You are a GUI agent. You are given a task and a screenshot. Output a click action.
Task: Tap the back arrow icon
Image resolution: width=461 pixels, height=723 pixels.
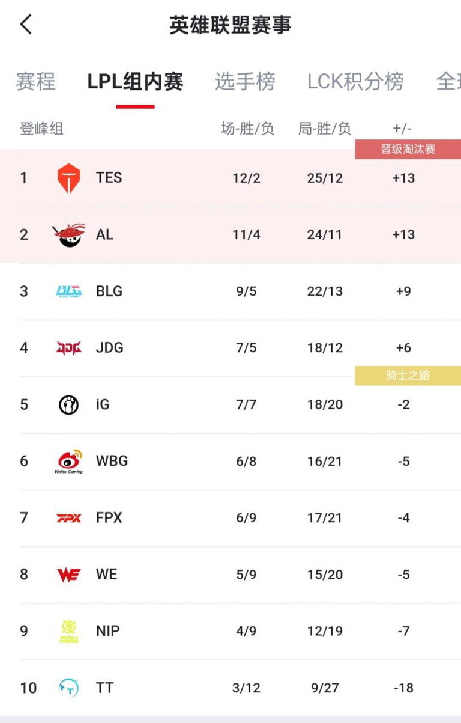pos(26,25)
